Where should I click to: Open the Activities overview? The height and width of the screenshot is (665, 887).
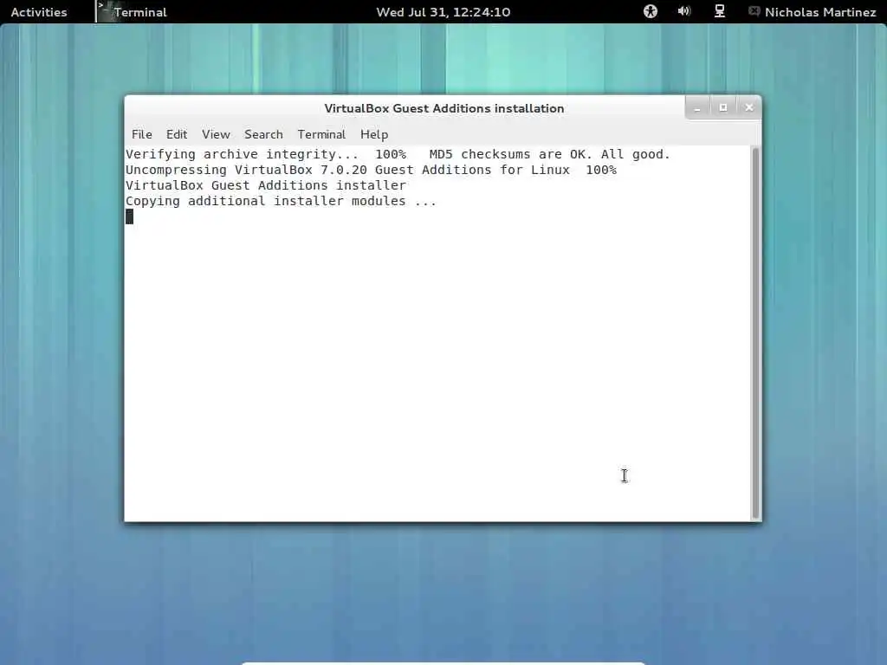coord(38,12)
